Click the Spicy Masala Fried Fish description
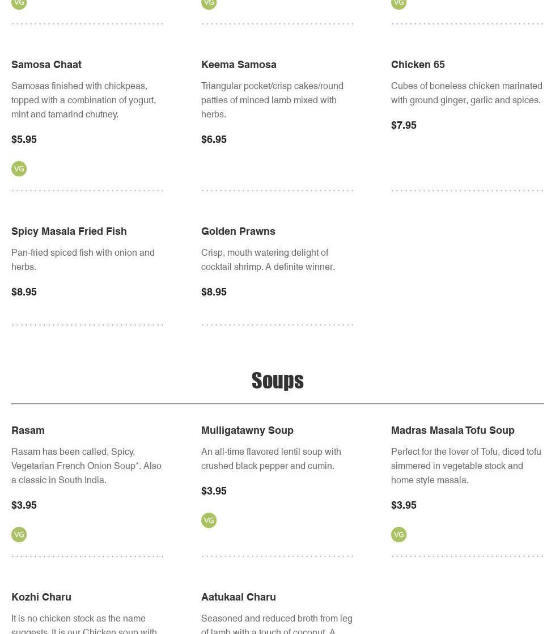 [x=83, y=260]
